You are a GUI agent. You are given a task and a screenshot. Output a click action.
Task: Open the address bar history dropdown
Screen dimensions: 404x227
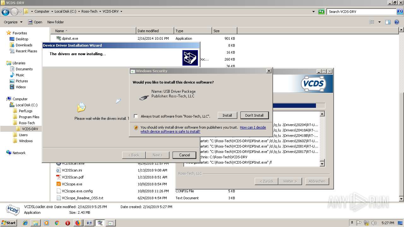tap(313, 12)
